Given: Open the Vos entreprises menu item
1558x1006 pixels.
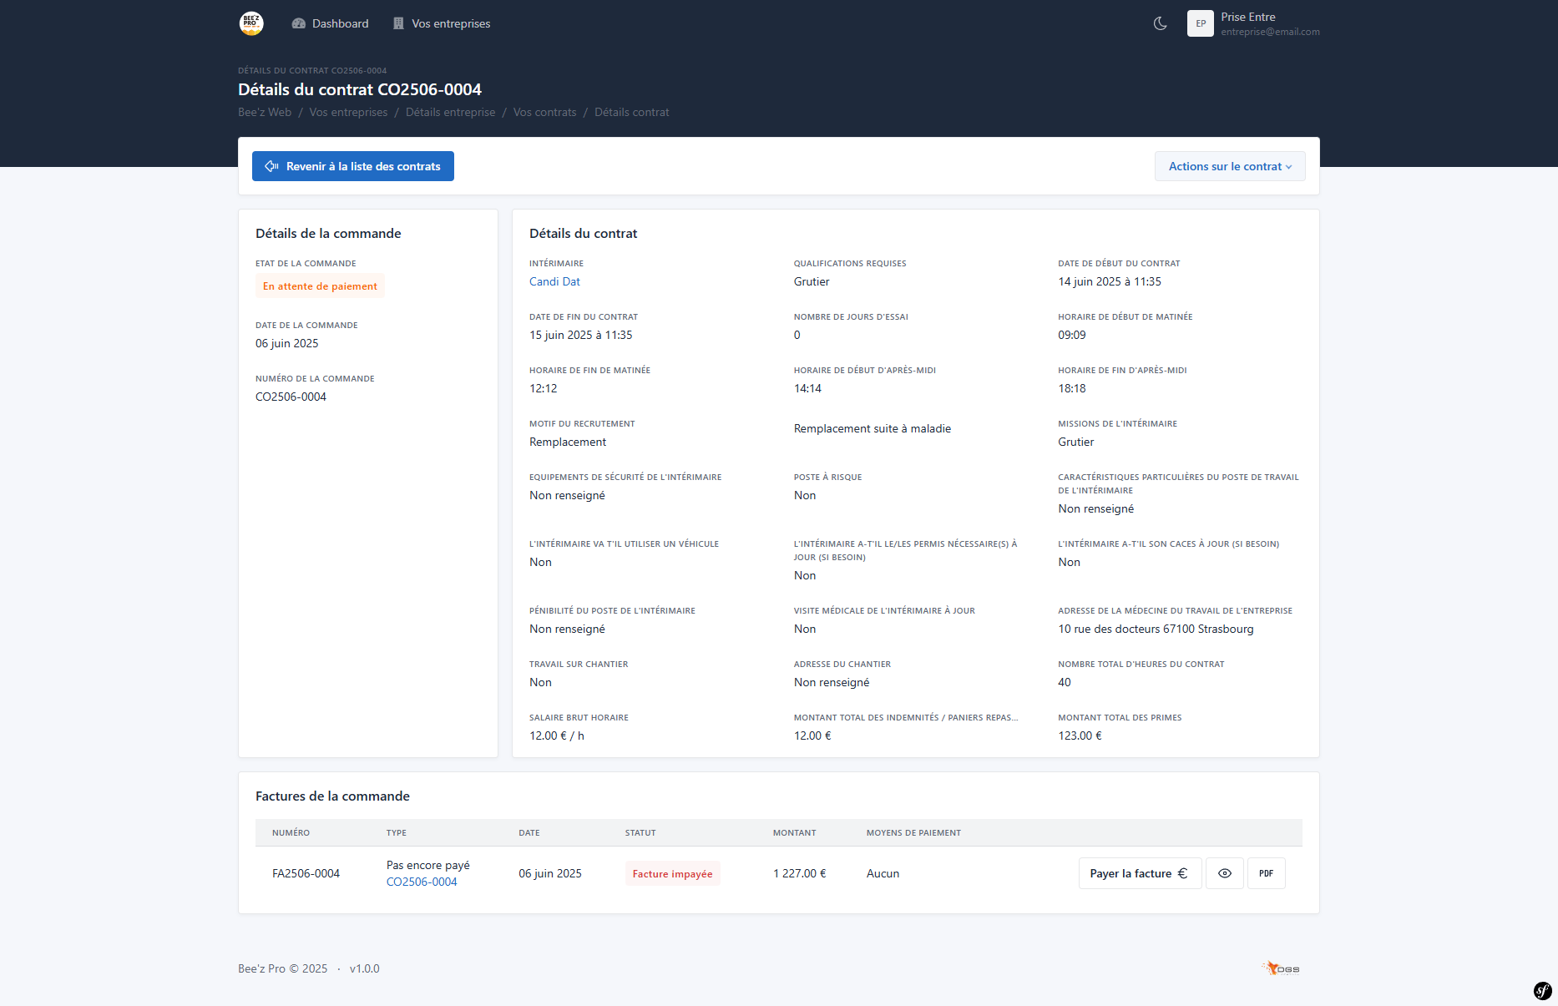Looking at the screenshot, I should (x=442, y=23).
